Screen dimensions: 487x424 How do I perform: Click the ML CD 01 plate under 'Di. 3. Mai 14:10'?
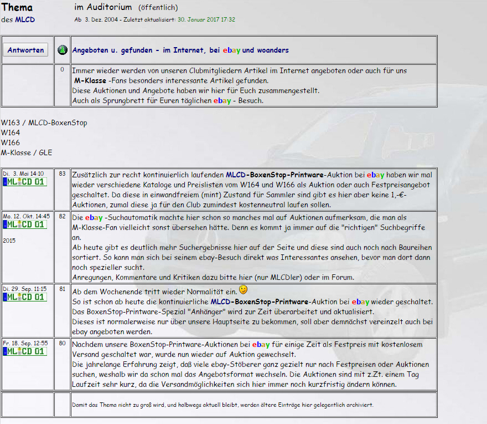(25, 182)
